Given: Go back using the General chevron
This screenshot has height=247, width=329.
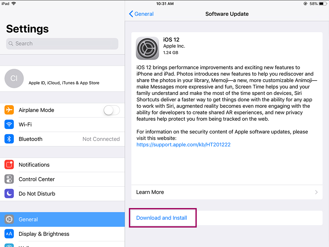Looking at the screenshot, I should point(141,14).
